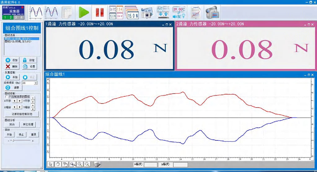Click Y缩放 up arrow stepper
The image size is (317, 172).
(33, 106)
